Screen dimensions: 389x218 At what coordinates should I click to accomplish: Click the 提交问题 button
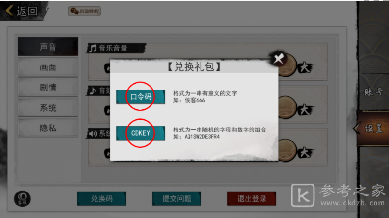point(176,199)
